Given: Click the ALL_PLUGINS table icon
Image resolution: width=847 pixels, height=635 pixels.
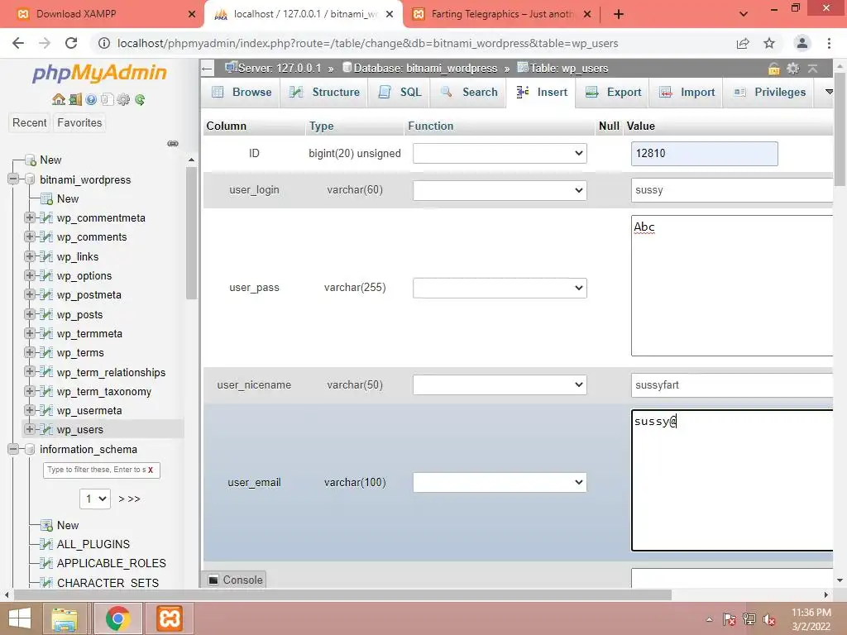Looking at the screenshot, I should click(x=46, y=544).
